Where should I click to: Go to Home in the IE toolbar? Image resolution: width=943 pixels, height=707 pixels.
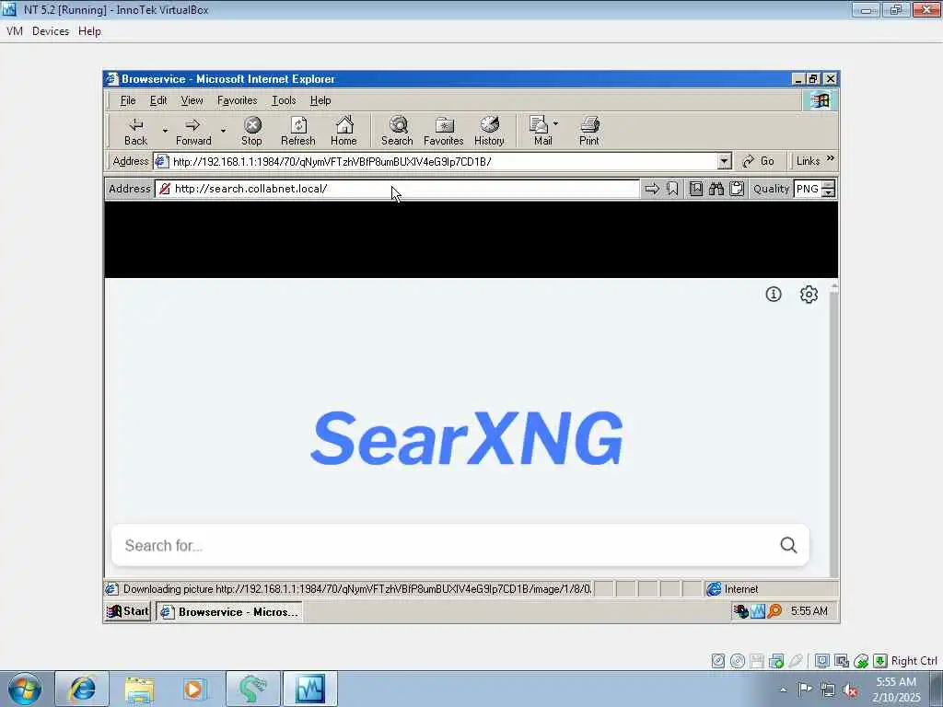pyautogui.click(x=344, y=132)
